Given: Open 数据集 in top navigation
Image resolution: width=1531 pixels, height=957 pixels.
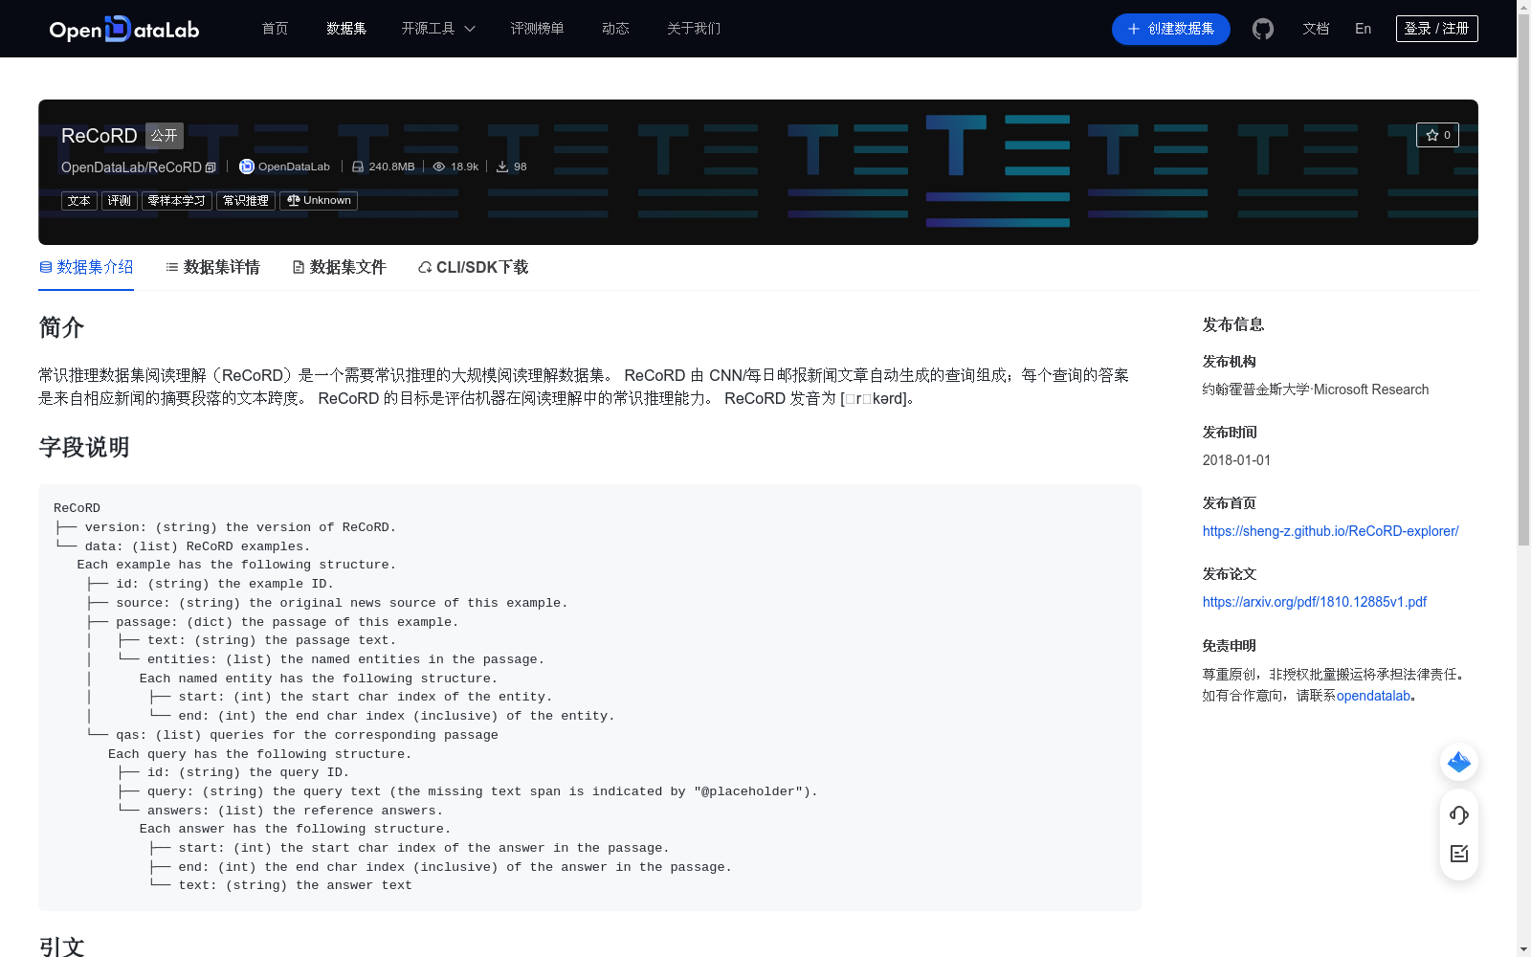Looking at the screenshot, I should coord(346,29).
